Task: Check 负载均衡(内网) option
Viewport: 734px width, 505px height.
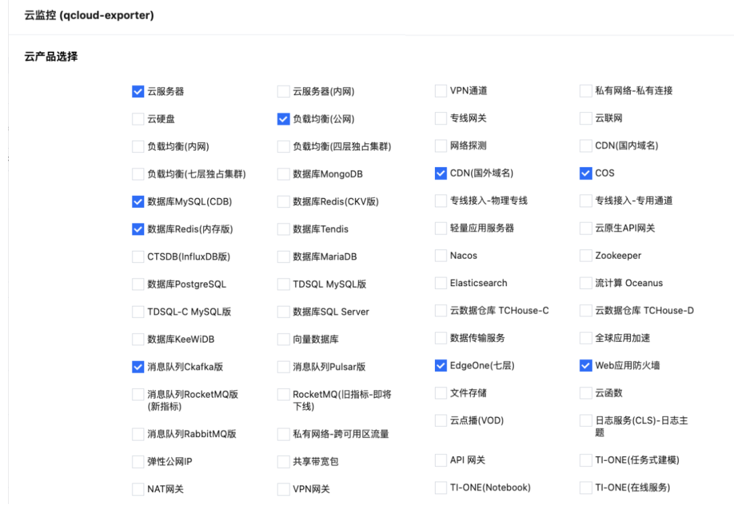Action: point(137,147)
